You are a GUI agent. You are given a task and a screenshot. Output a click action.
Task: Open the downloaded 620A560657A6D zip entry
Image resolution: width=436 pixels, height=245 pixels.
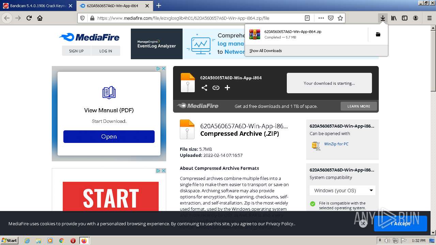point(307,34)
